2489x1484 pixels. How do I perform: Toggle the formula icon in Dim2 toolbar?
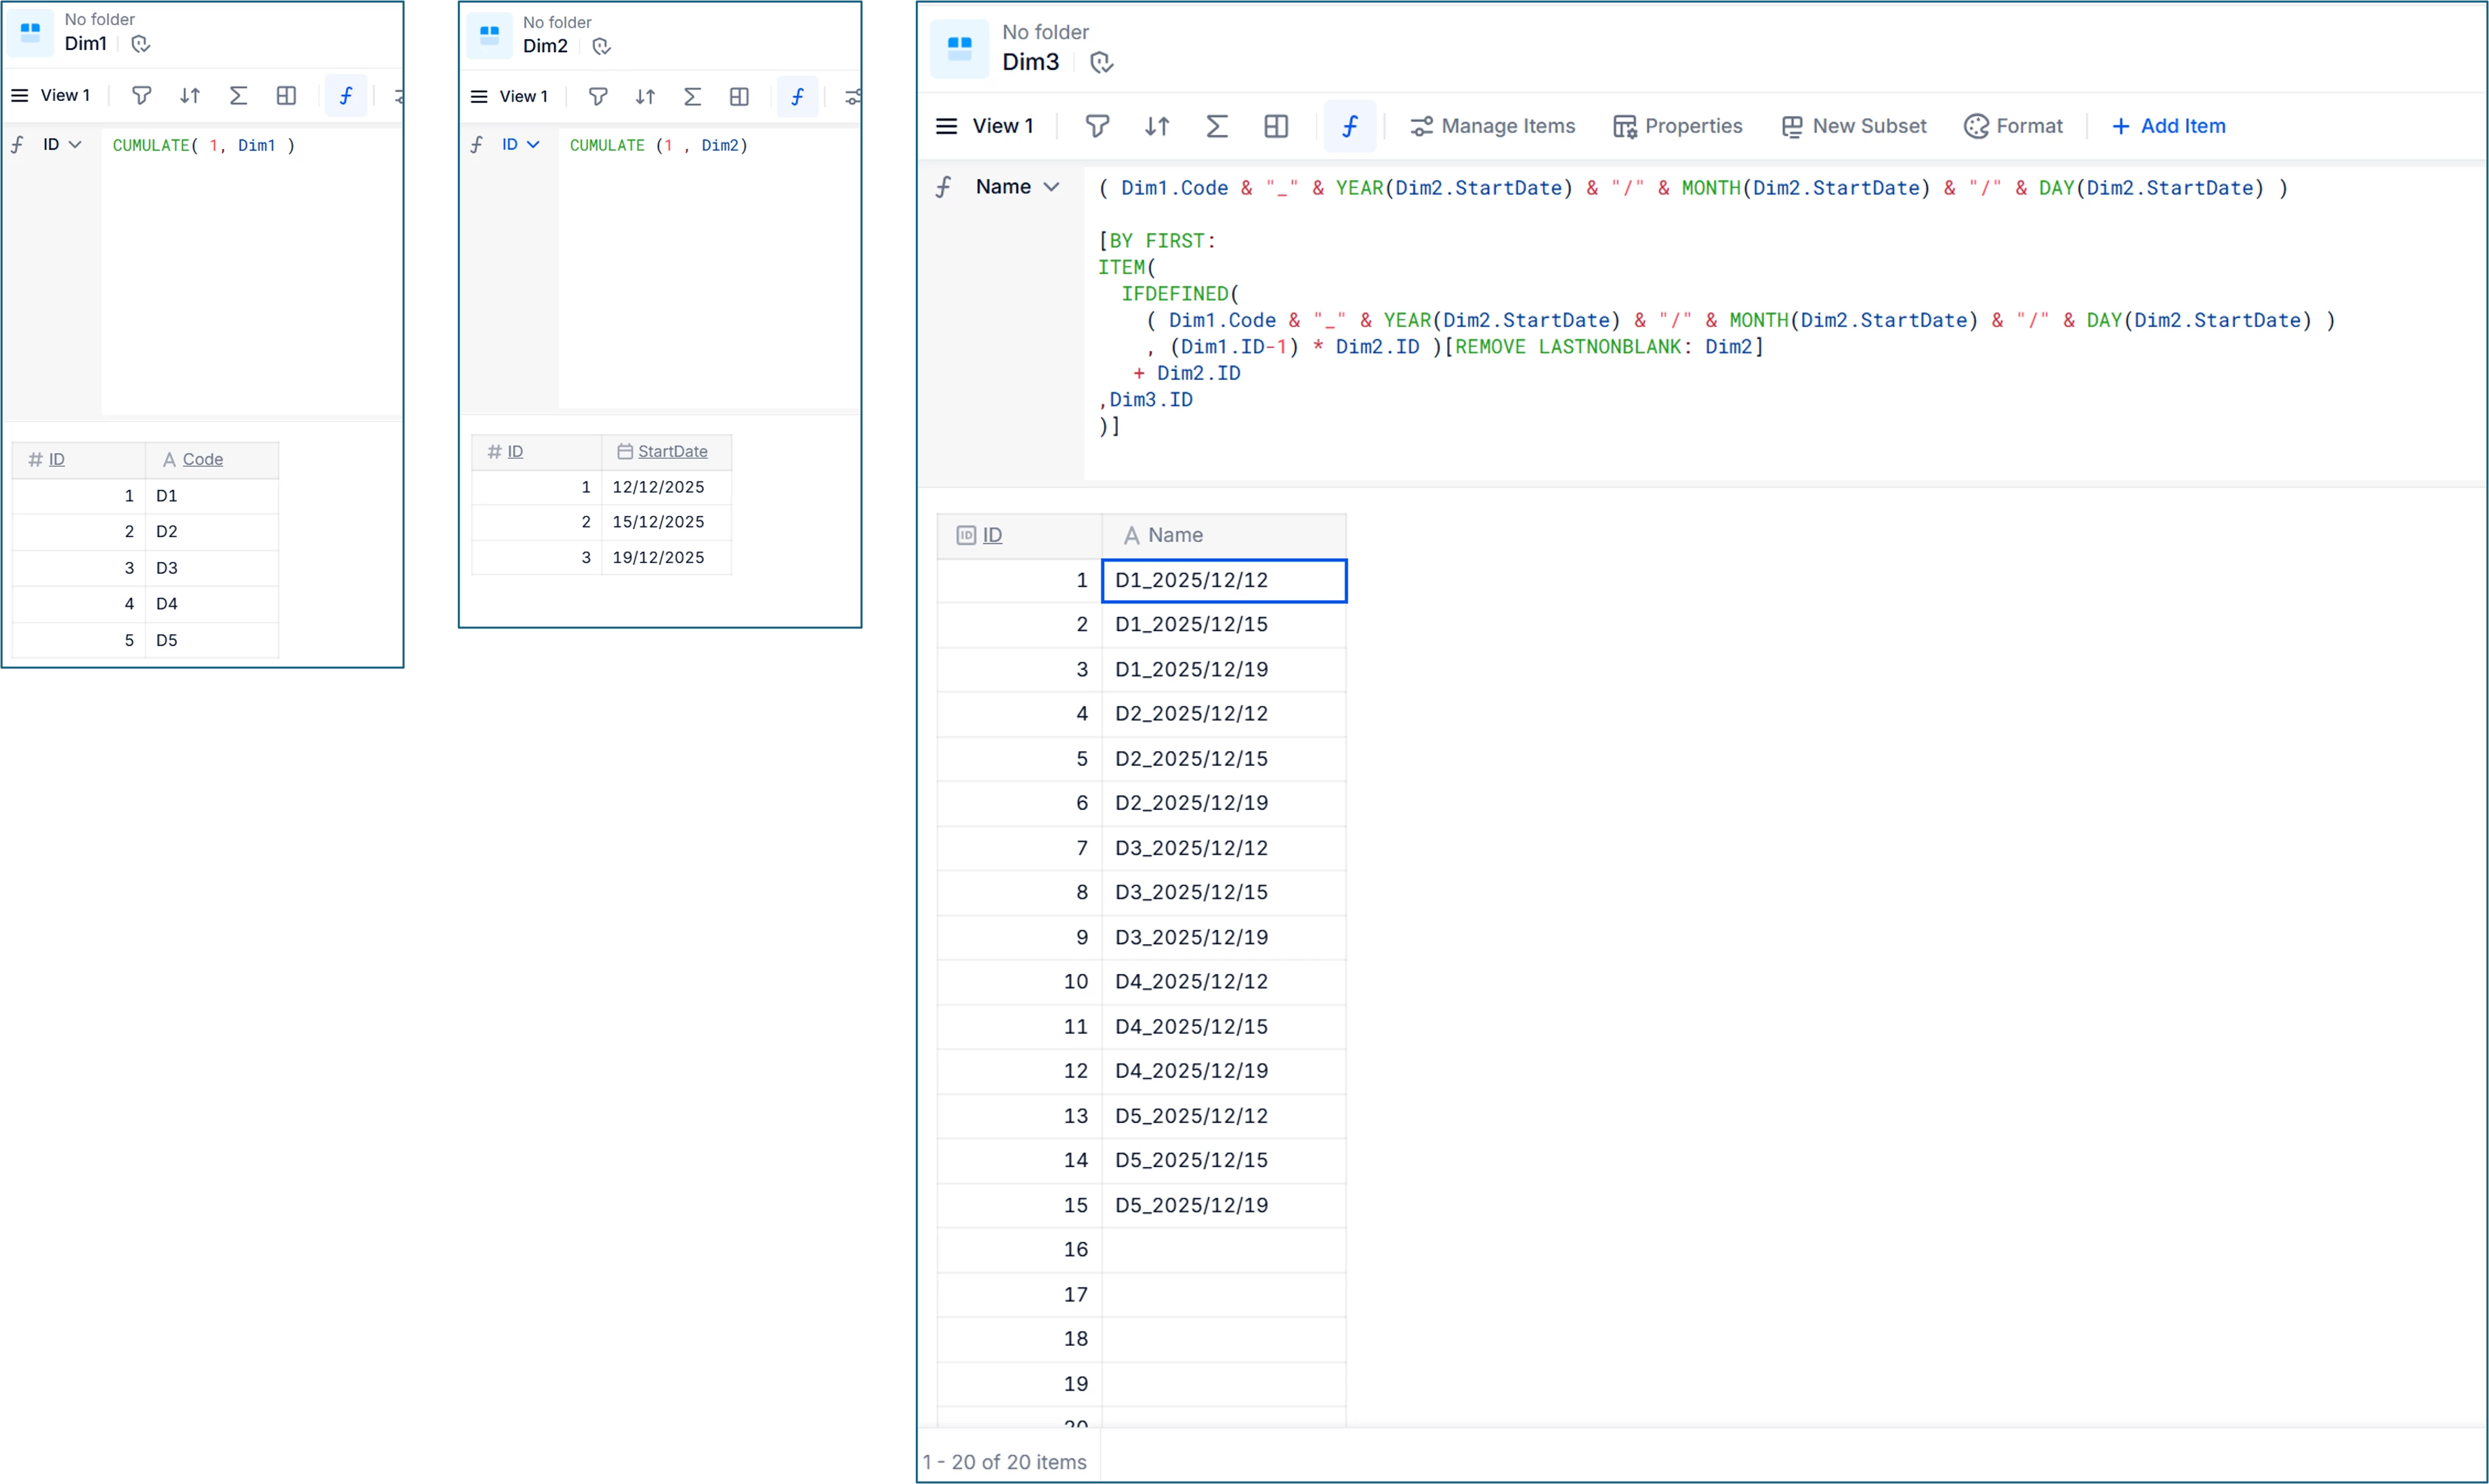[x=797, y=97]
